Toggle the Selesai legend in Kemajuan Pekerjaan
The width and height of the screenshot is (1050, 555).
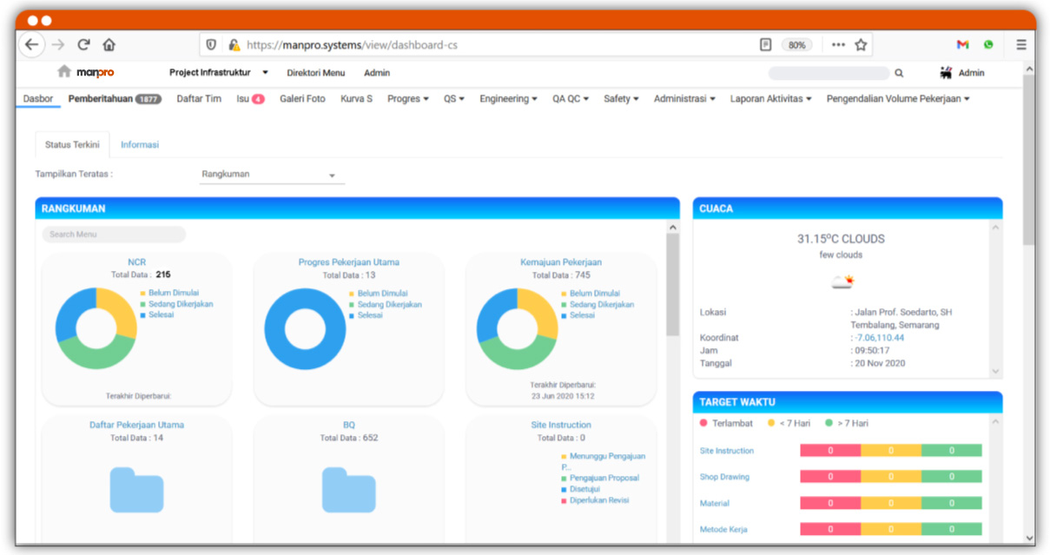(x=582, y=315)
